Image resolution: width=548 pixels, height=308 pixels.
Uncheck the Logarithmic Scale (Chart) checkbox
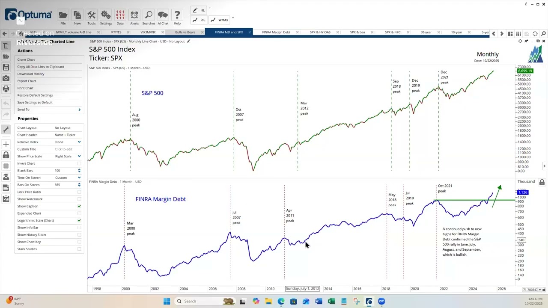pyautogui.click(x=79, y=220)
